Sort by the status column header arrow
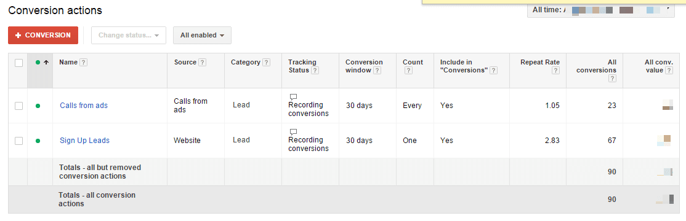The width and height of the screenshot is (686, 221). point(46,63)
